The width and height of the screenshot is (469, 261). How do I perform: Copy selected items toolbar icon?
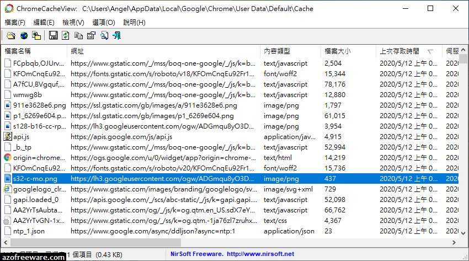click(78, 35)
